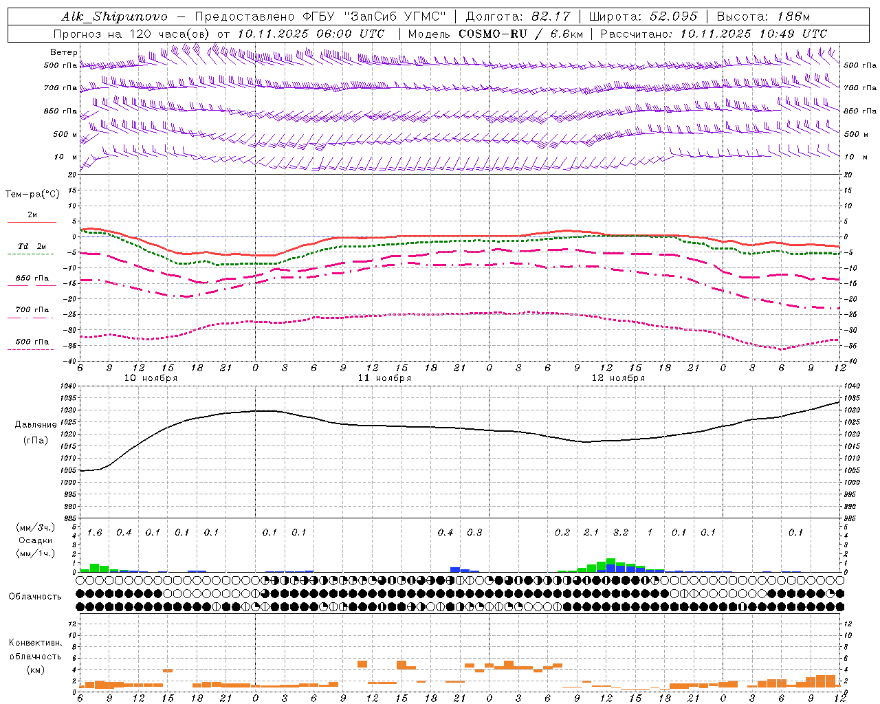This screenshot has height=704, width=880.
Task: Click the '11 ноября' date label
Action: point(384,378)
